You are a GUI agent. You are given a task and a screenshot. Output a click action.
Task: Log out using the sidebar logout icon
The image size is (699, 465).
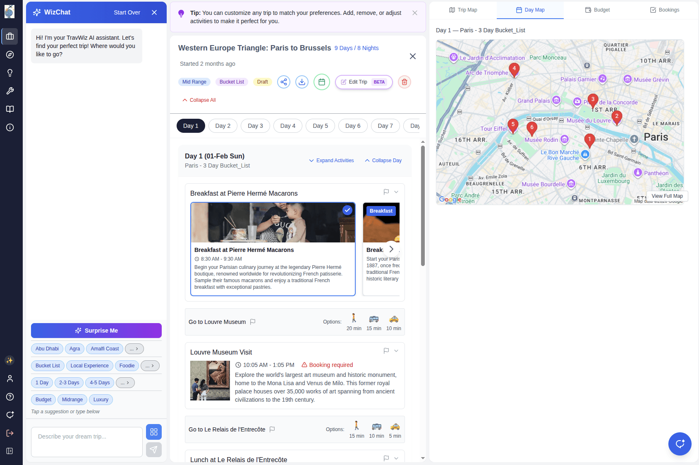[x=10, y=433]
